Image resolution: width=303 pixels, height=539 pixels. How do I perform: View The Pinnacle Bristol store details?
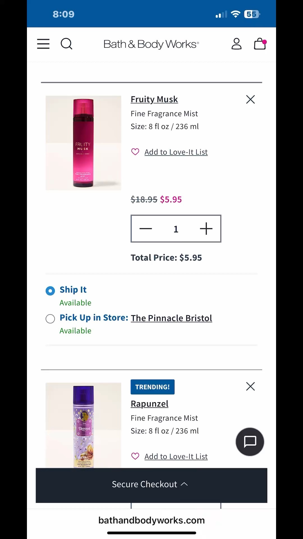171,318
